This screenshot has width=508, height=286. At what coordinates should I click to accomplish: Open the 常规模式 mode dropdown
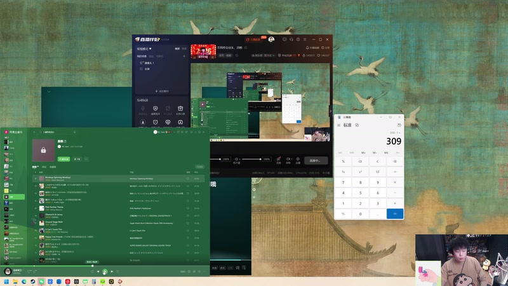(144, 49)
